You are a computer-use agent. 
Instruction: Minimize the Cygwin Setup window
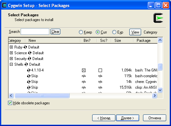pyautogui.click(x=151, y=5)
